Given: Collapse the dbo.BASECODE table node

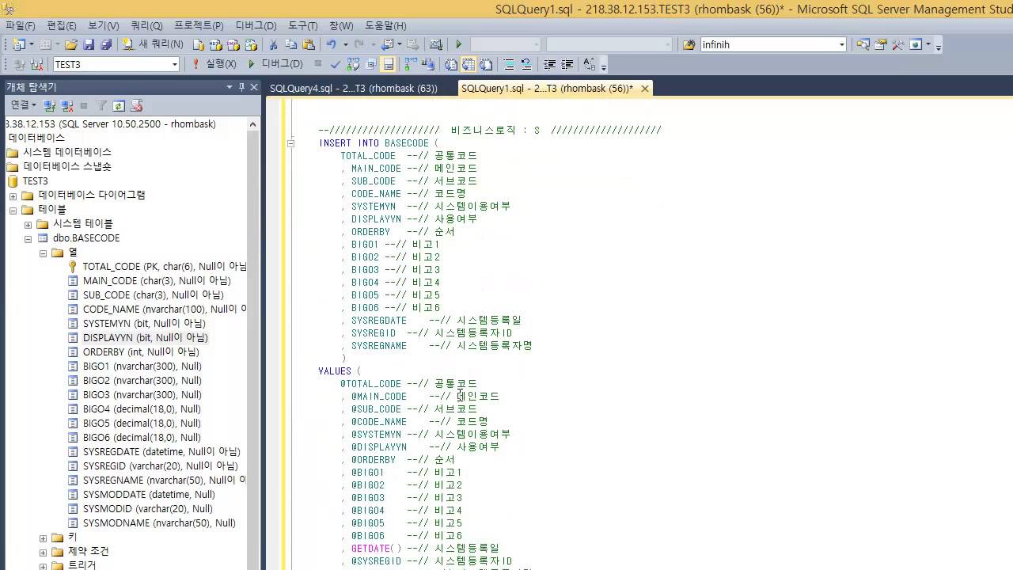Looking at the screenshot, I should 28,238.
